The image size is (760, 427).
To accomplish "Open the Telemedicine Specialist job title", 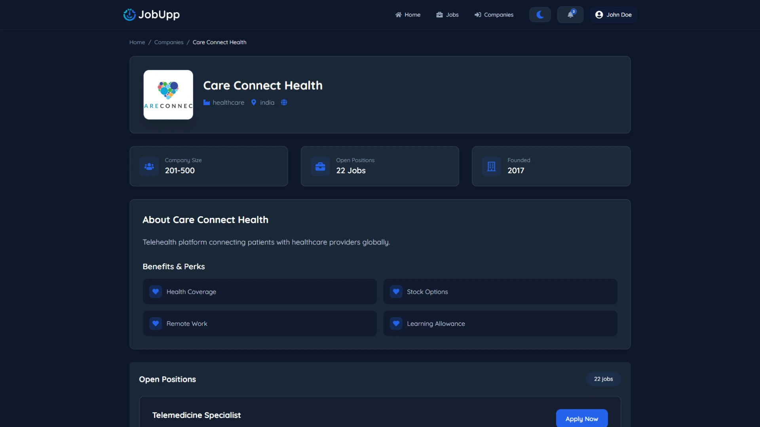I will (x=196, y=415).
